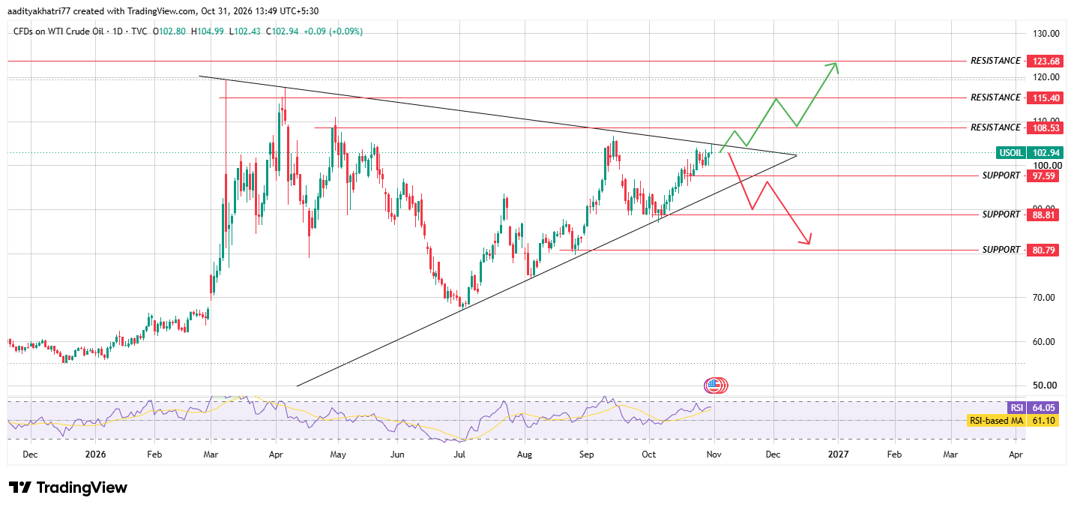
Task: Click the RESISTANCE text beside 115.40
Action: [x=995, y=97]
